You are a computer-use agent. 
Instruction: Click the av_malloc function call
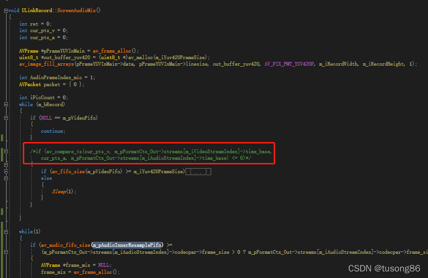tap(141, 57)
